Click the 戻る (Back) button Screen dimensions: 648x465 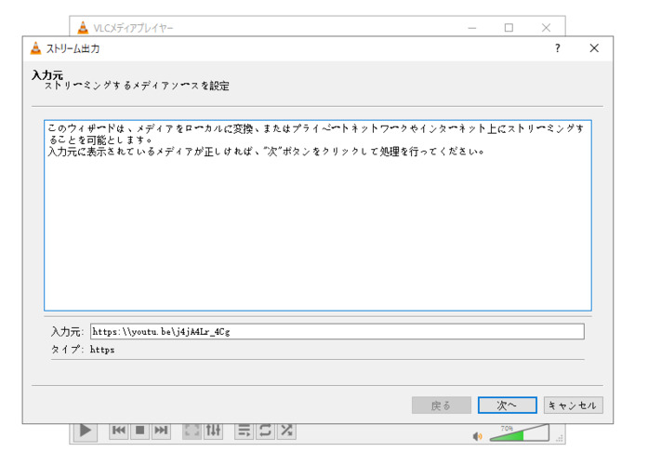[442, 405]
